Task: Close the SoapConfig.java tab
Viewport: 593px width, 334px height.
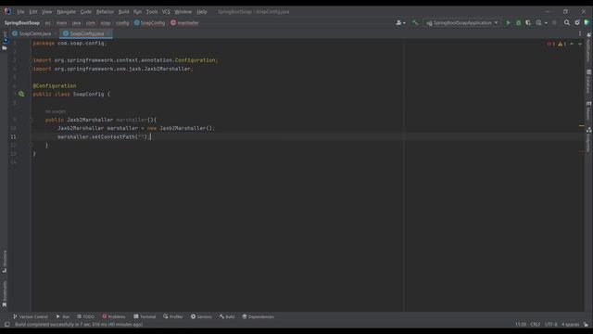Action: coord(108,33)
